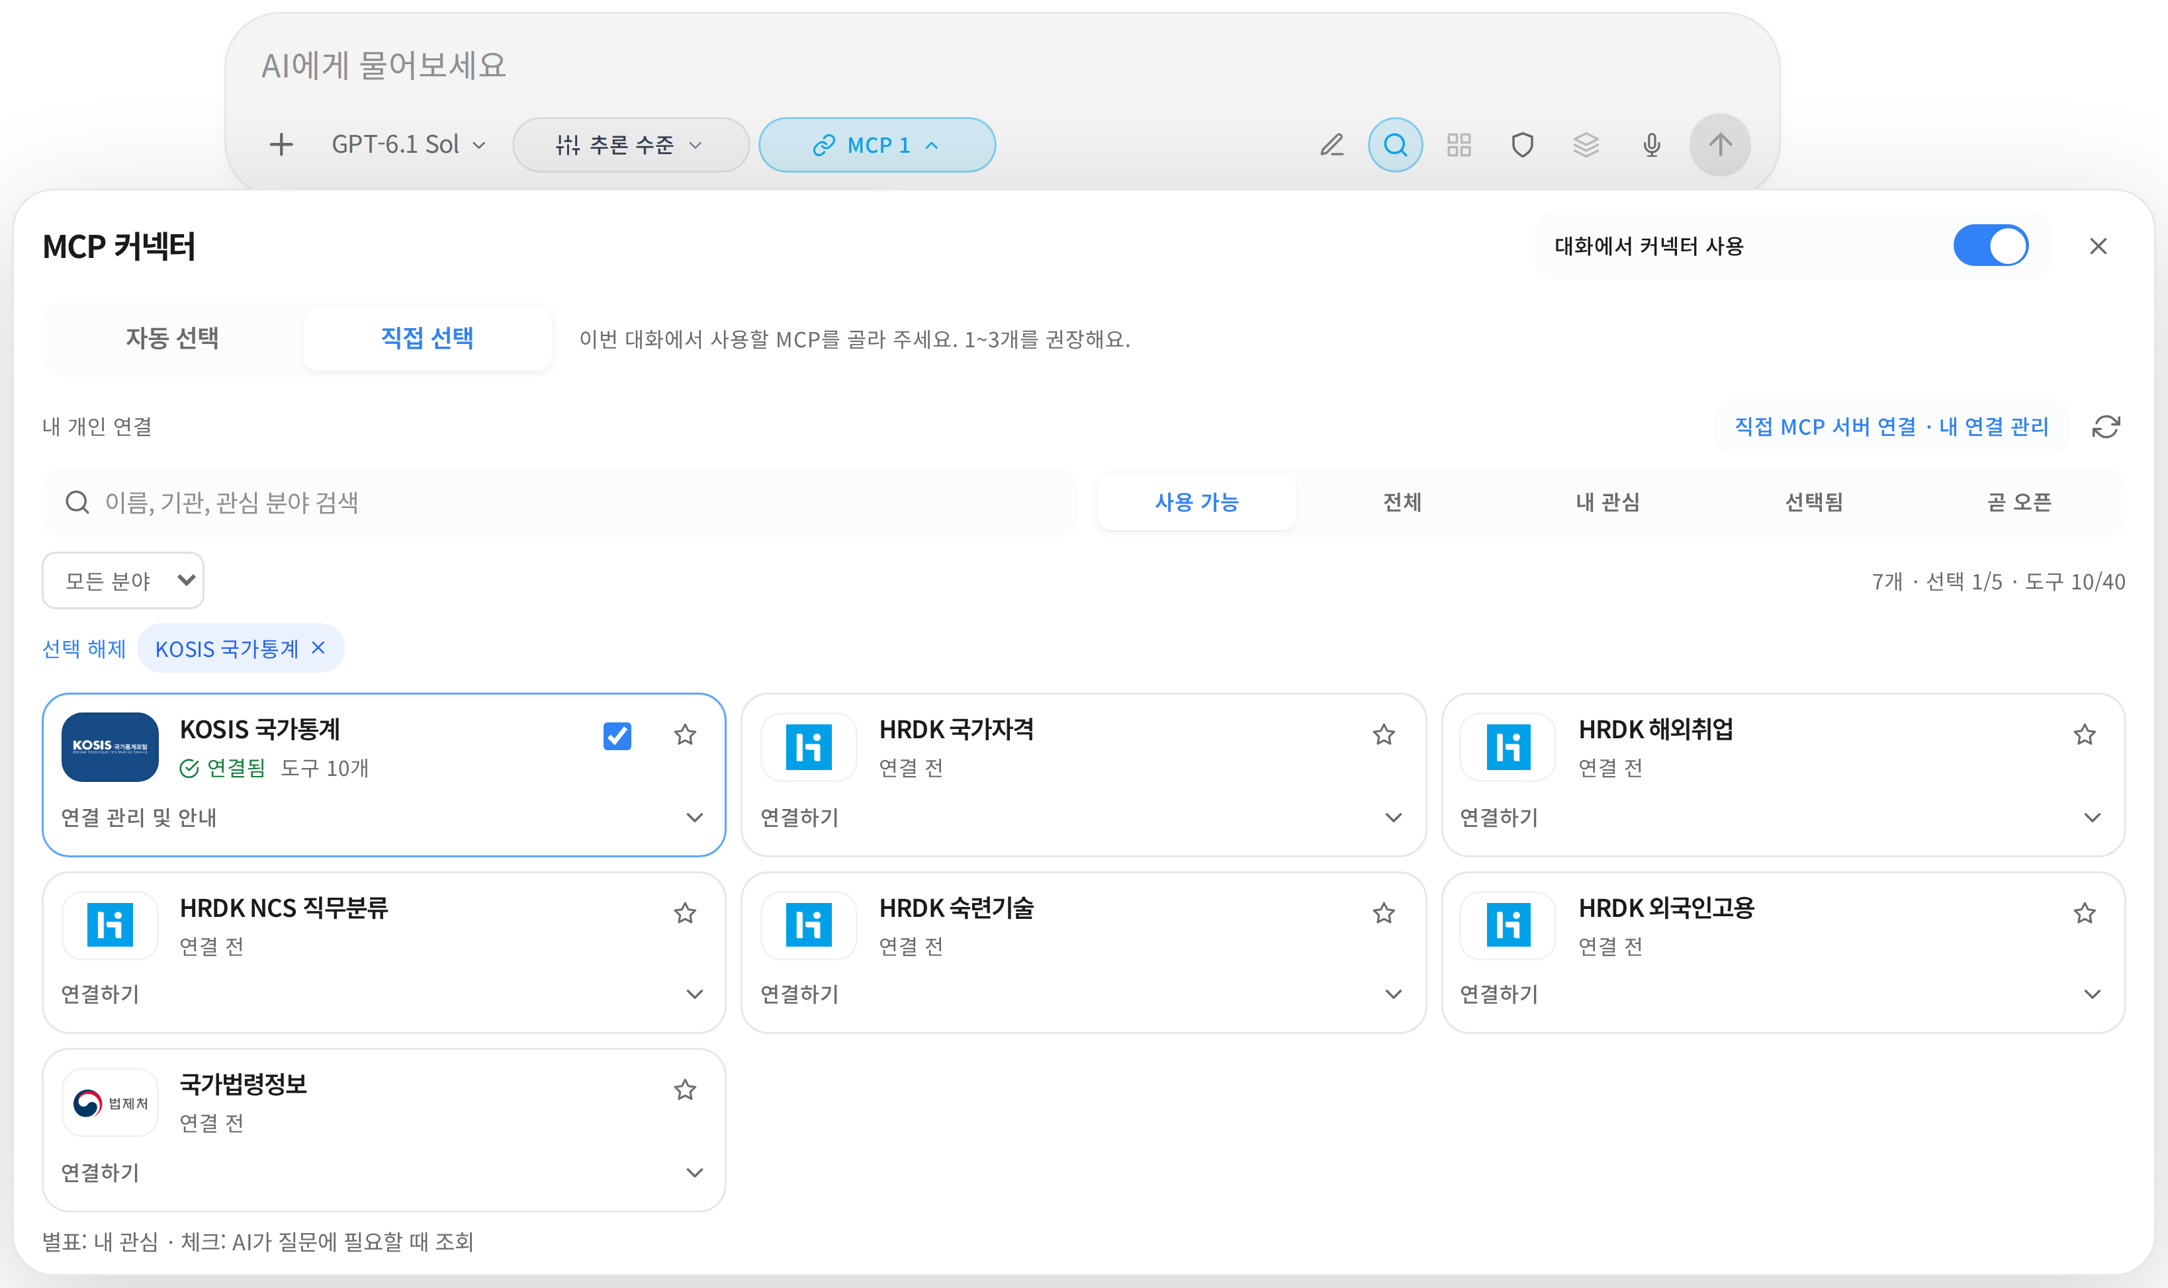Viewport: 2168px width, 1288px height.
Task: Open the 추론 수준 dropdown
Action: [x=630, y=145]
